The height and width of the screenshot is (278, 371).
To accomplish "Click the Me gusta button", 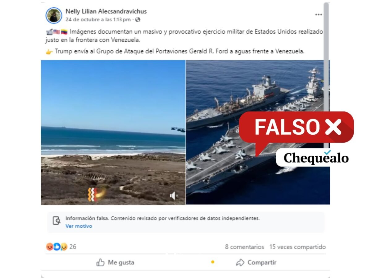I will [x=115, y=263].
